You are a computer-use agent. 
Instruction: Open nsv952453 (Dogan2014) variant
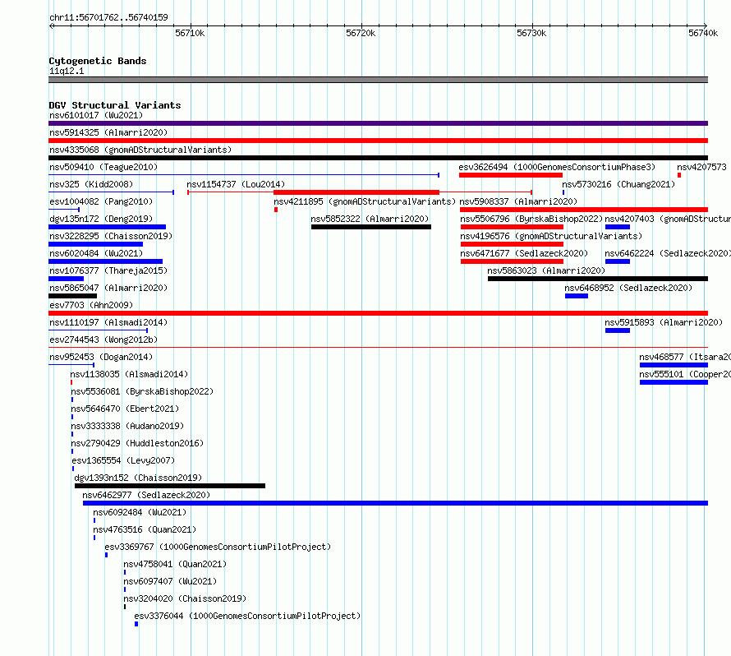click(x=101, y=357)
